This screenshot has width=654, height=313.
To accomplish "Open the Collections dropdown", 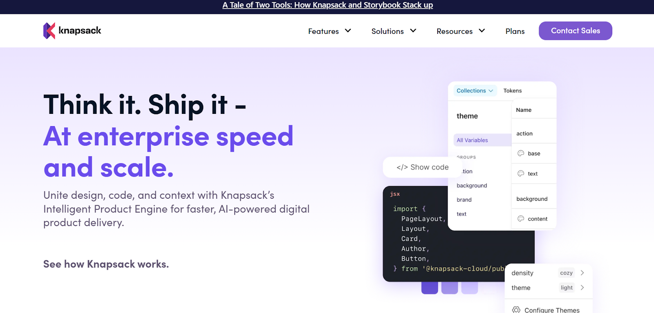I will pyautogui.click(x=475, y=91).
